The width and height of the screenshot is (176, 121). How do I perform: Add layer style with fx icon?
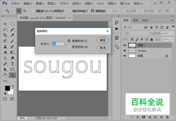click(138, 117)
